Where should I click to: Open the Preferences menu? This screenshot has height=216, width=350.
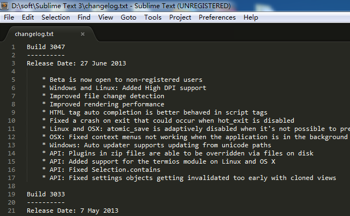coord(217,17)
